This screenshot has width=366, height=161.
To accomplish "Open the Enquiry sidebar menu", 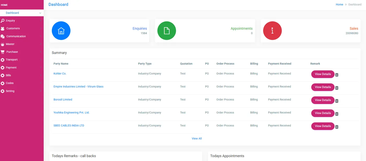I will pos(22,21).
